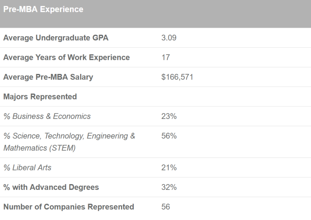Select the % with Advanced Degrees label

pos(51,187)
